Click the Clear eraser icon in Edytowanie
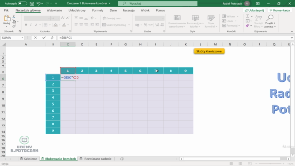295x166 pixels. (x=248, y=25)
